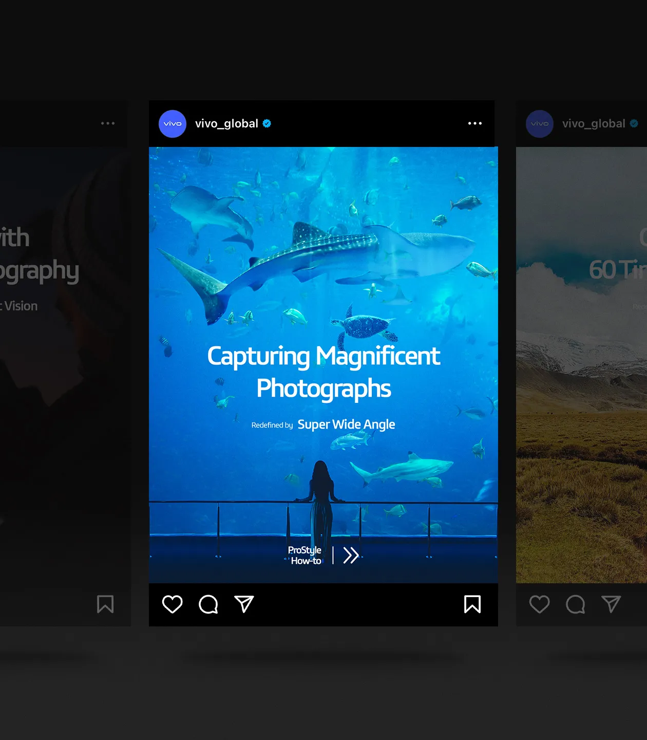Open more options on the left-side post
Screen dimensions: 647x740
[108, 123]
